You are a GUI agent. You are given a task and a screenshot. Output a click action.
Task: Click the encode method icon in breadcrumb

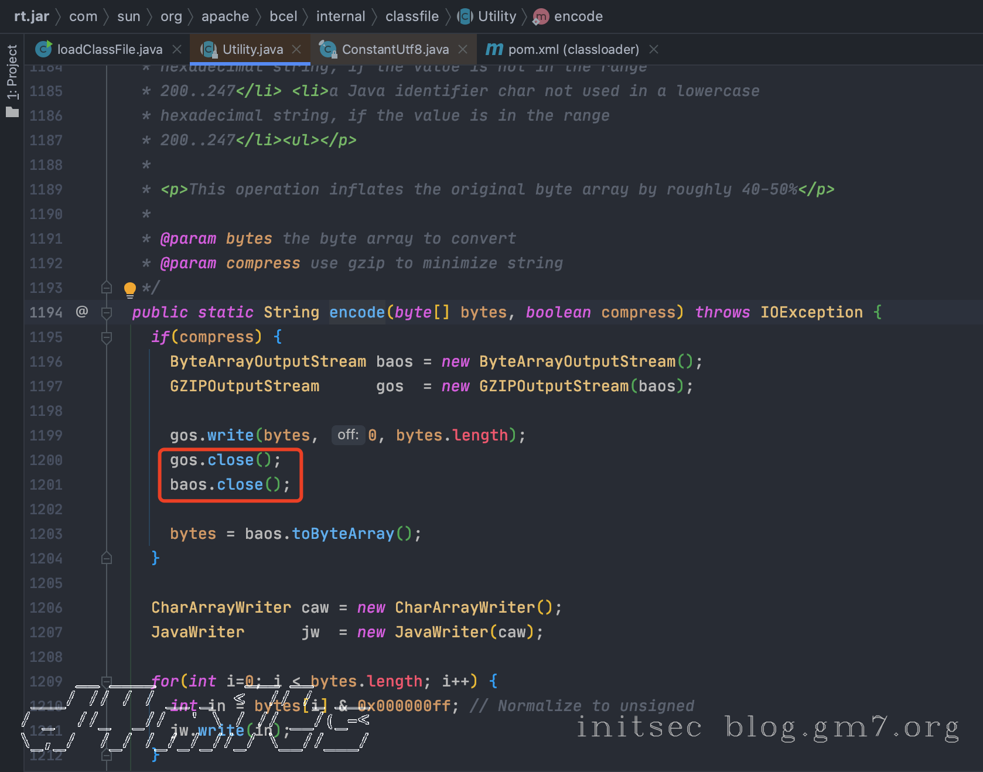point(540,17)
